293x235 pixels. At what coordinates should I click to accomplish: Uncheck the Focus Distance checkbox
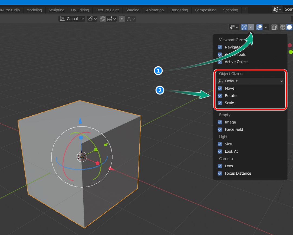220,173
